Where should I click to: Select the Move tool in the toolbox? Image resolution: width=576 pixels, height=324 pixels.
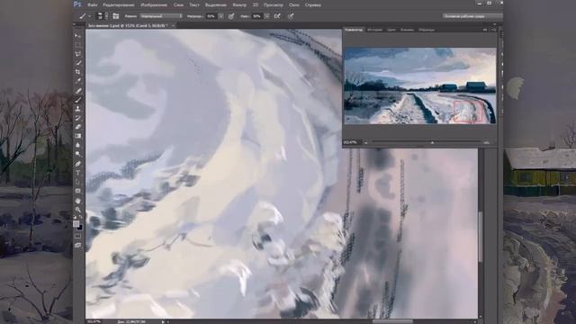coord(78,36)
